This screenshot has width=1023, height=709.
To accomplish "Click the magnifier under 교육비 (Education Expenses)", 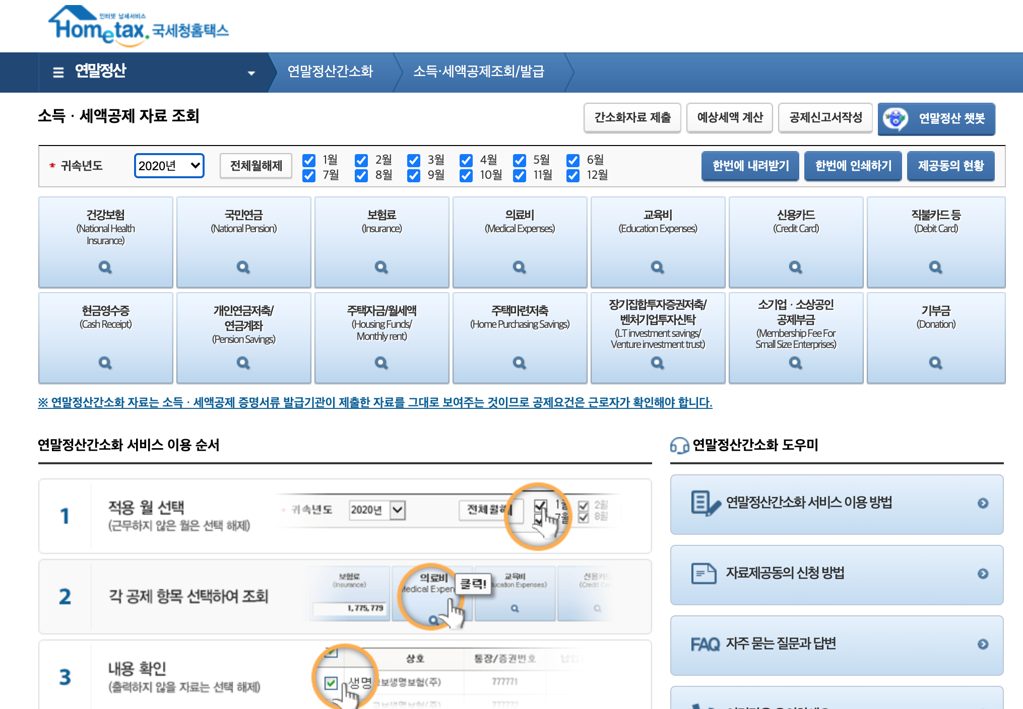I will pos(657,267).
